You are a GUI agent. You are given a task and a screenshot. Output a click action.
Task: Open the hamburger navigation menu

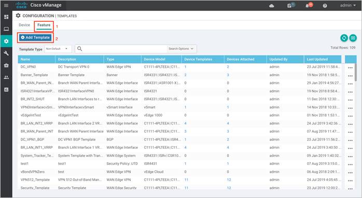tap(6, 5)
